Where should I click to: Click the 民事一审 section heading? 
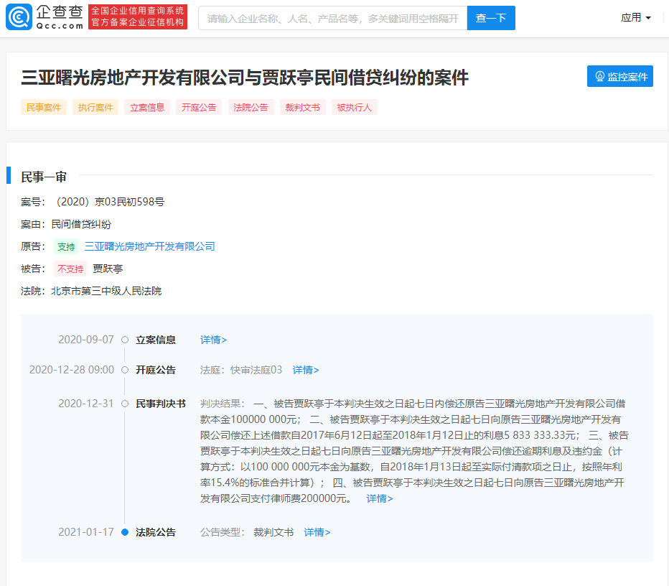click(x=44, y=177)
